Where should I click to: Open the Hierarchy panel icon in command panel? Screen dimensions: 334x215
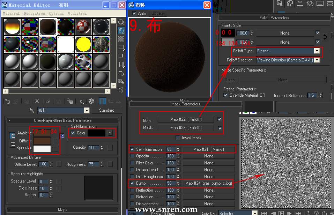tap(300, 3)
